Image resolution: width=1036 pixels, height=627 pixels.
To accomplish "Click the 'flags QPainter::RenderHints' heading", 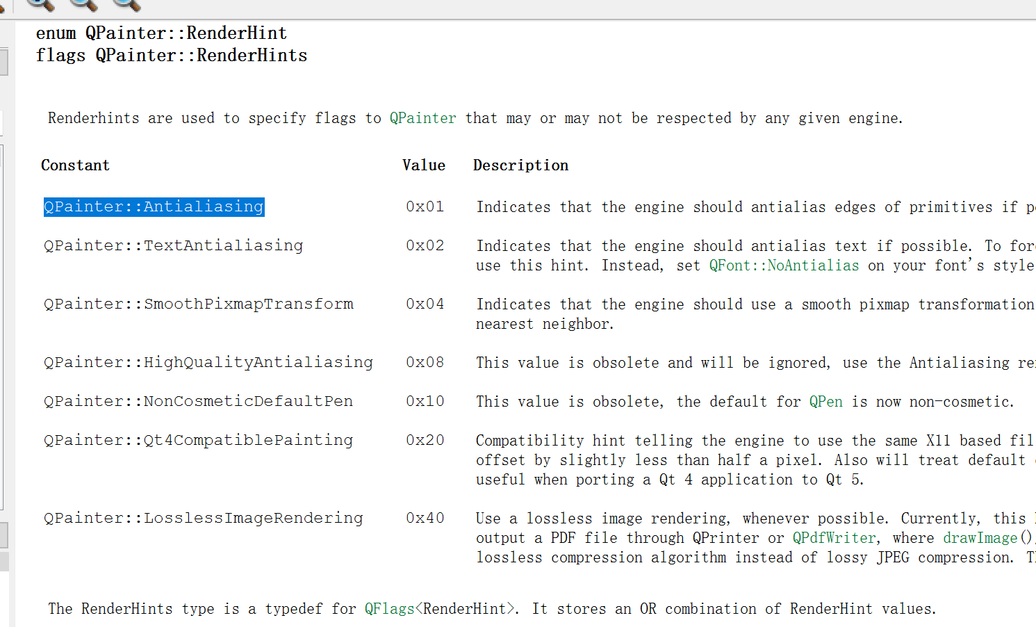I will coord(172,55).
